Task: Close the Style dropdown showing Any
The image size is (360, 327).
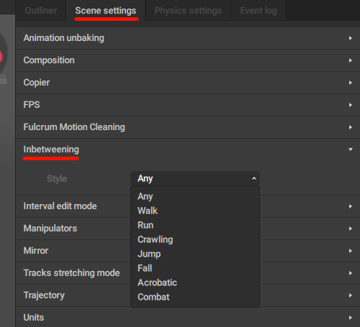Action: pyautogui.click(x=195, y=178)
